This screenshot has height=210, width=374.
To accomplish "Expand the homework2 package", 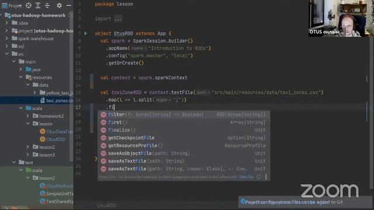I will [x=28, y=116].
